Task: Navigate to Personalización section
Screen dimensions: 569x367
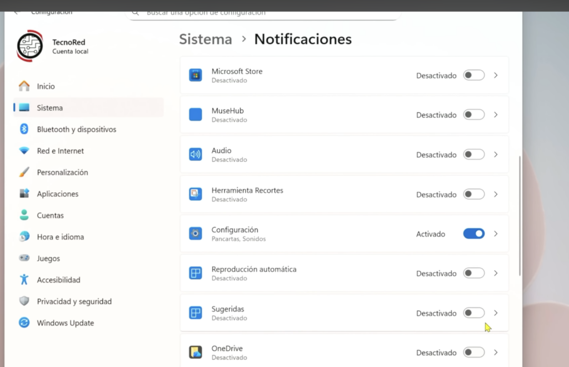Action: pos(88,172)
